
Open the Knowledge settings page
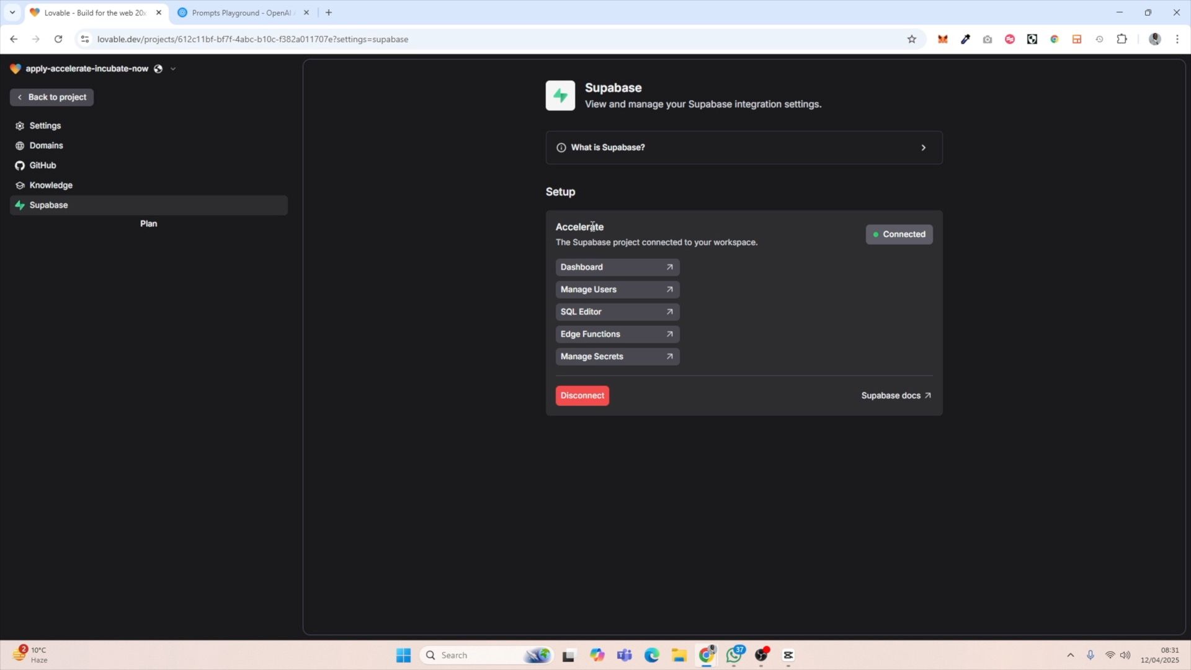[x=149, y=185]
